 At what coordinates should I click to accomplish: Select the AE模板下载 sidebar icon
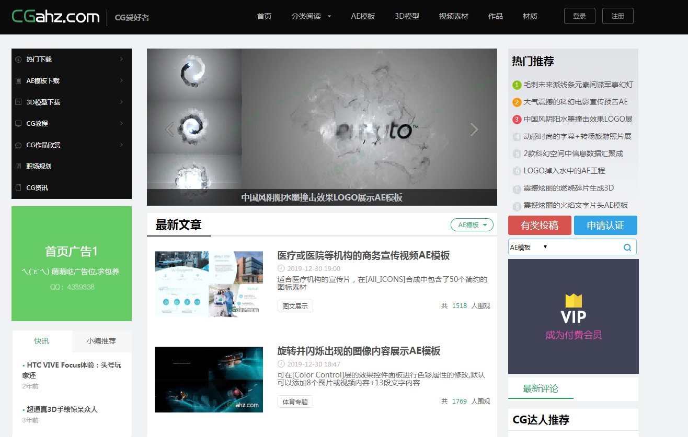tap(18, 80)
